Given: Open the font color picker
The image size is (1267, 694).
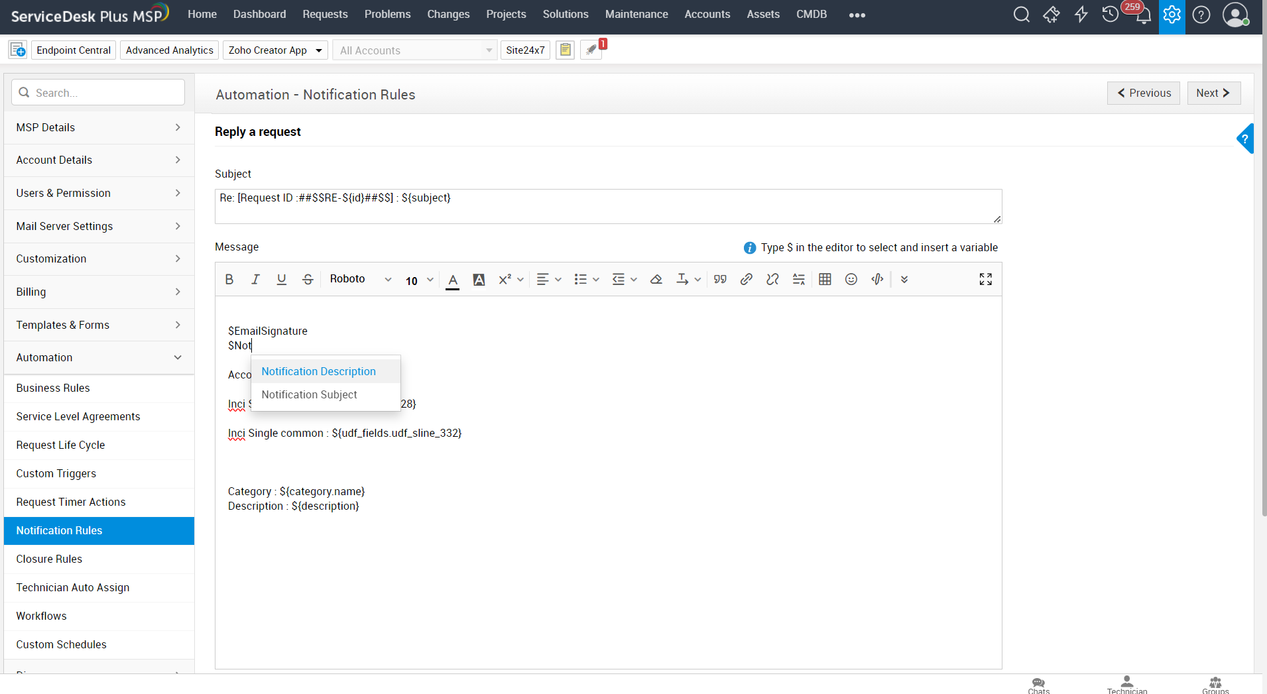Looking at the screenshot, I should [x=453, y=280].
